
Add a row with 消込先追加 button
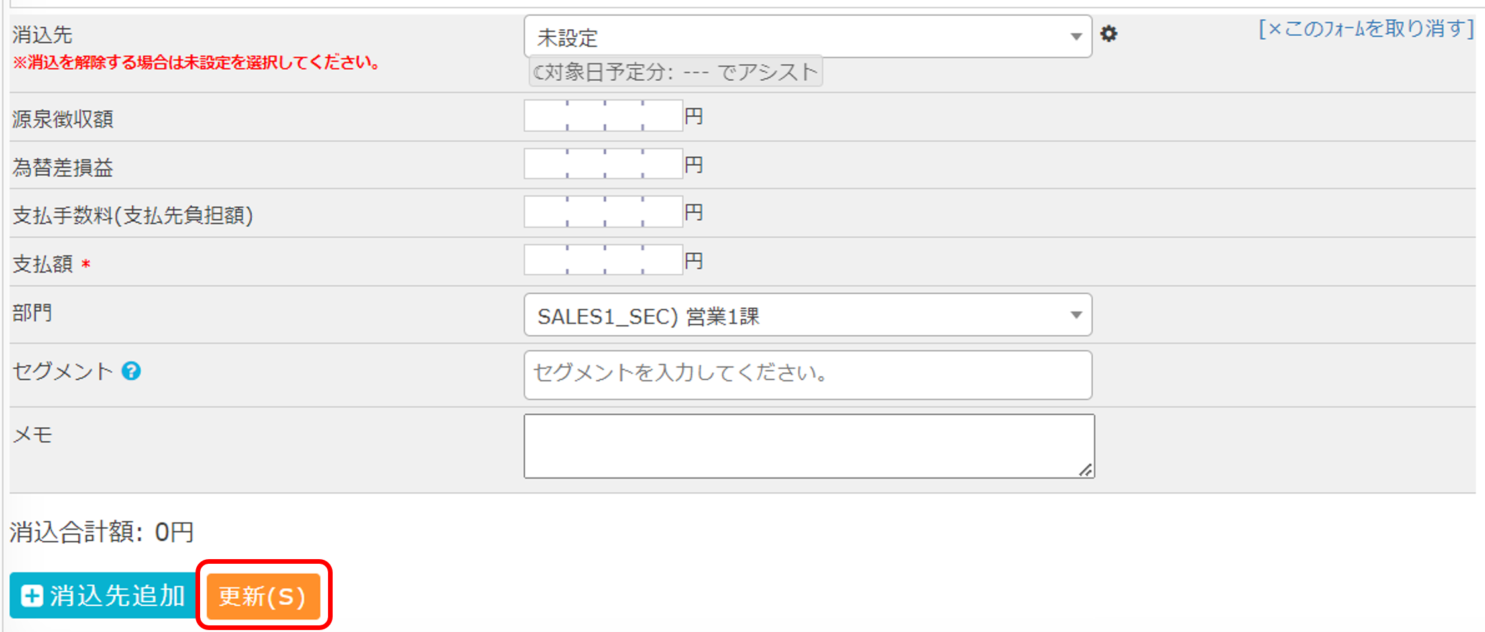tap(103, 596)
